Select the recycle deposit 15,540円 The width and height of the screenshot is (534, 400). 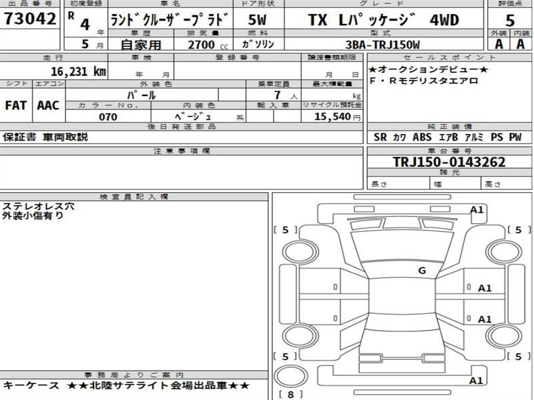point(337,116)
